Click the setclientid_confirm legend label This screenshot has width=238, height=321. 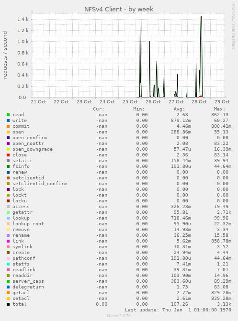[x=40, y=184]
